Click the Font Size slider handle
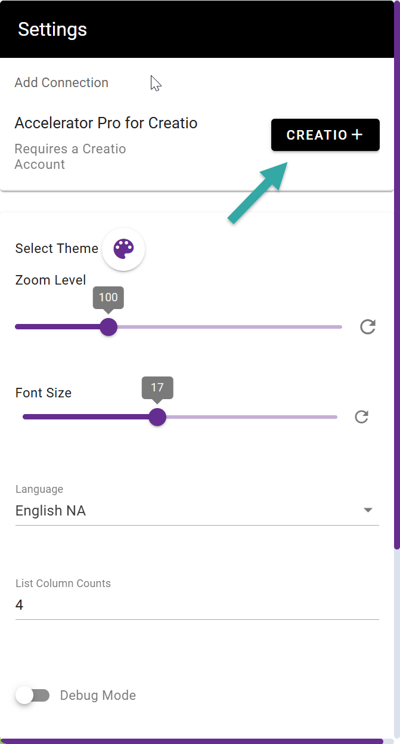Image resolution: width=400 pixels, height=744 pixels. point(157,417)
